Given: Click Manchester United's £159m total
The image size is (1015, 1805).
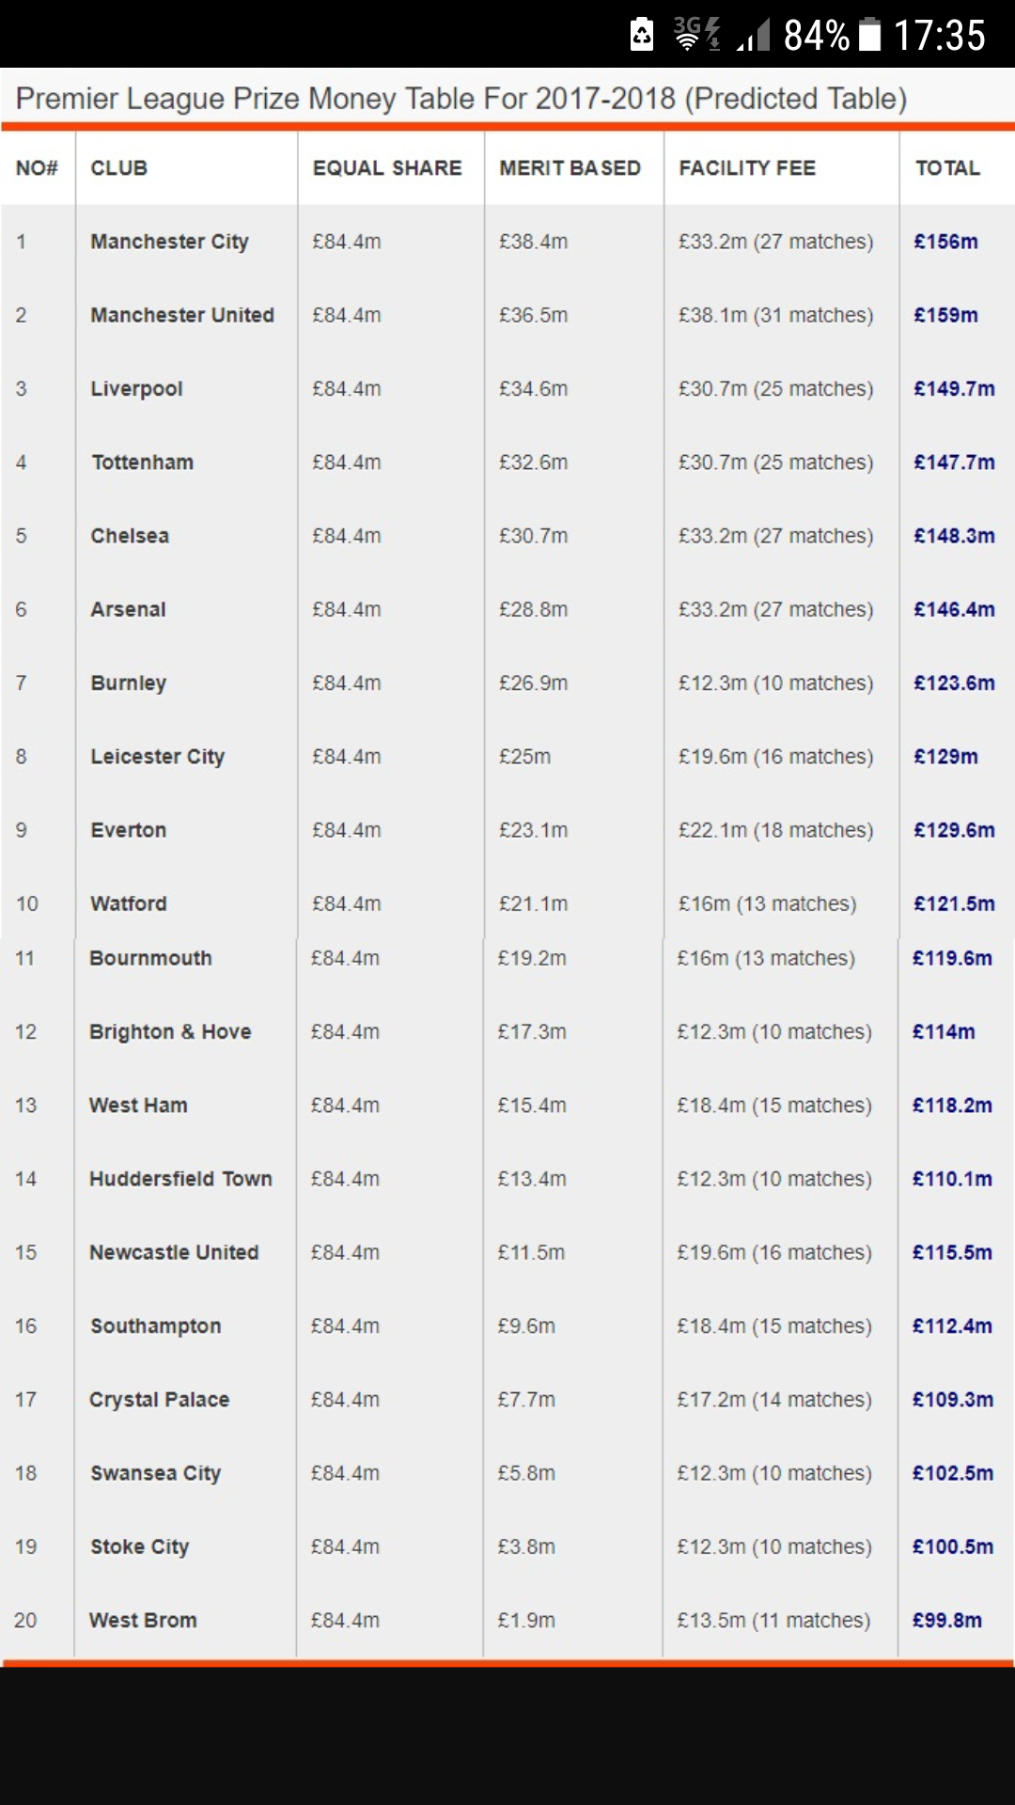Looking at the screenshot, I should click(945, 315).
